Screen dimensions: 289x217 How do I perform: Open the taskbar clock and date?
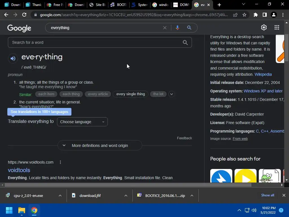[x=268, y=210]
